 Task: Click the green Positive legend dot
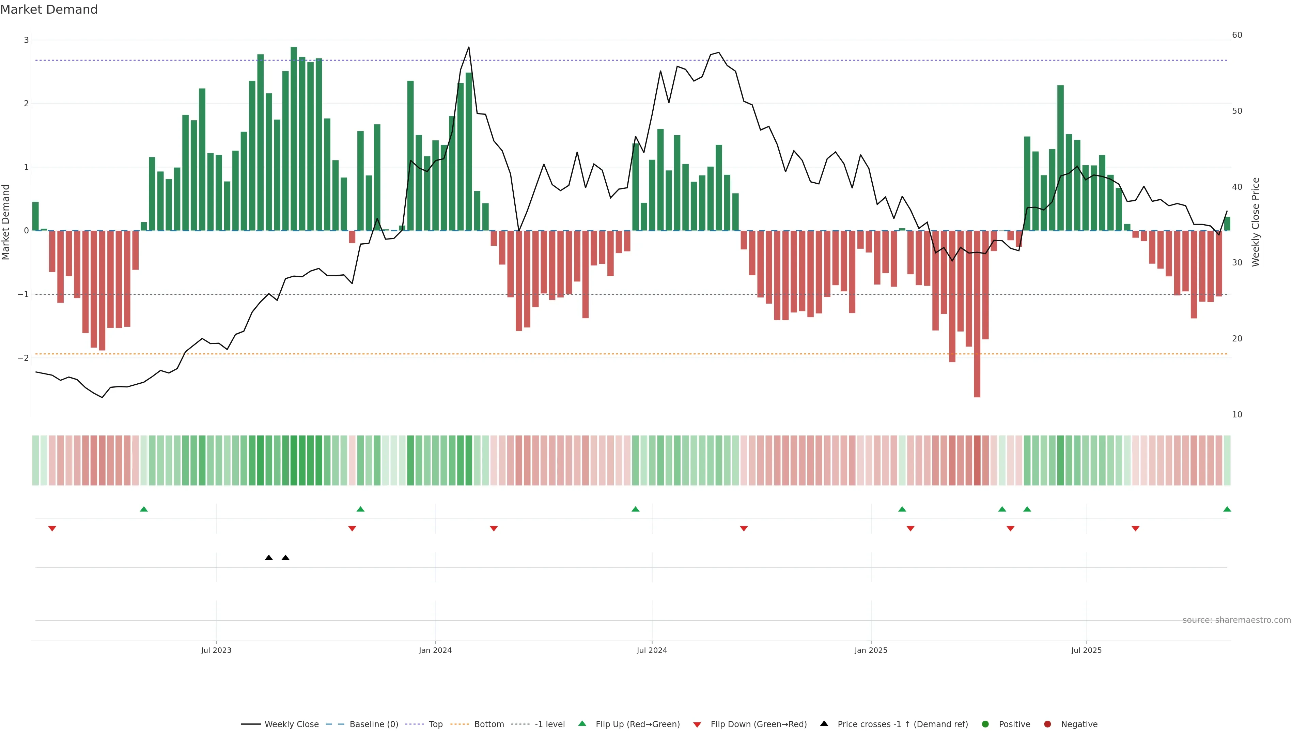(985, 724)
